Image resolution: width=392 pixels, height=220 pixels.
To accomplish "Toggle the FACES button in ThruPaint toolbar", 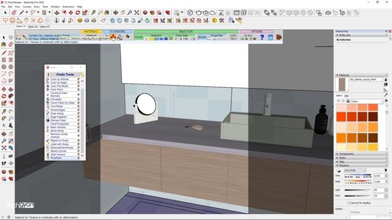I will coord(139,37).
